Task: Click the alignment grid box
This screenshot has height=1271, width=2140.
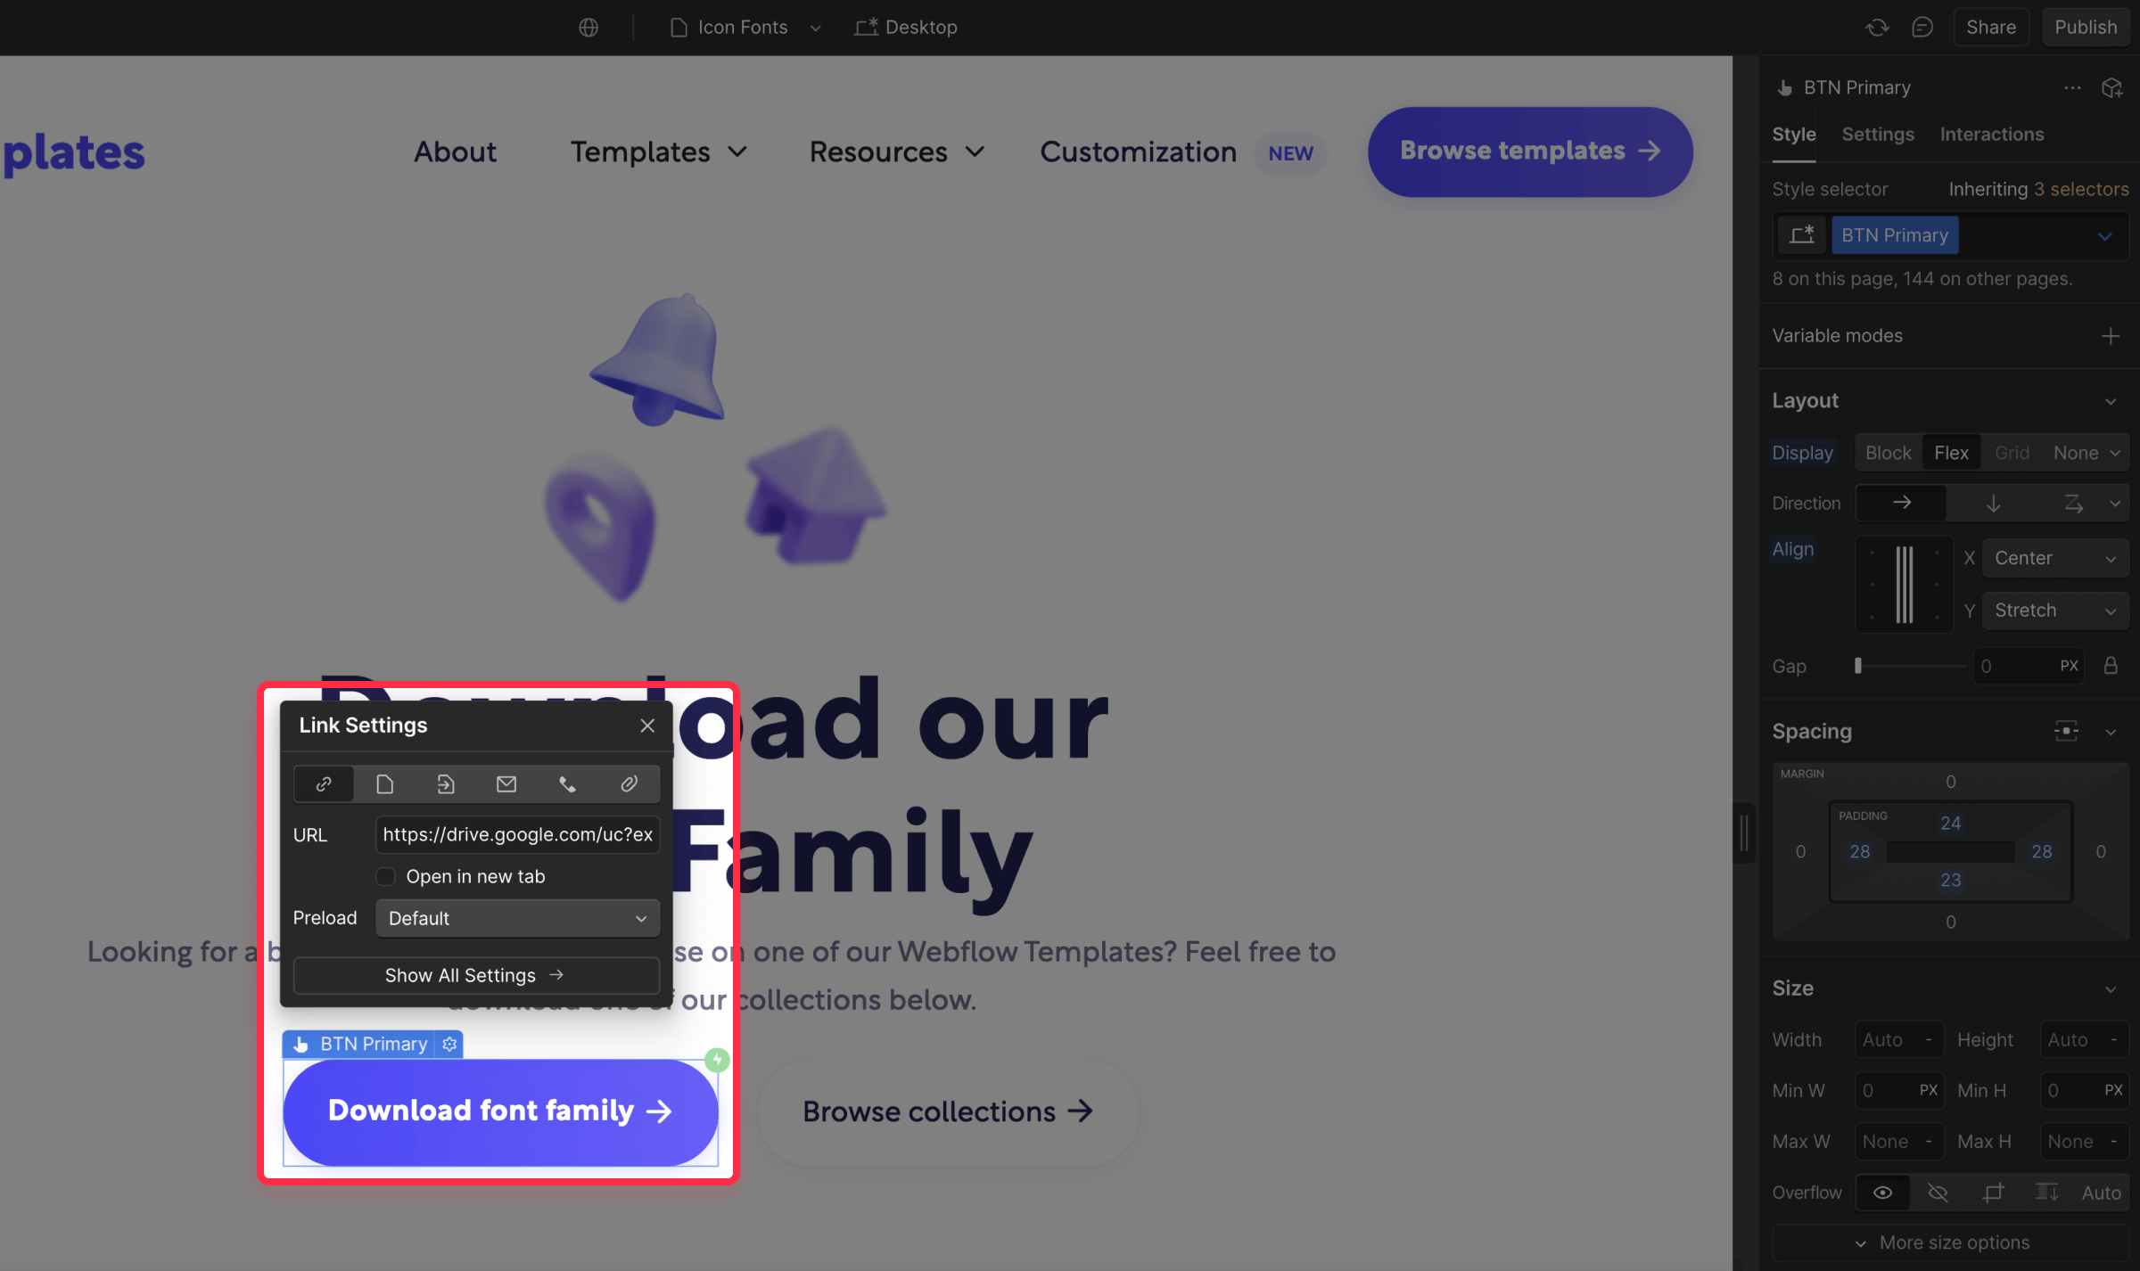Action: tap(1904, 585)
